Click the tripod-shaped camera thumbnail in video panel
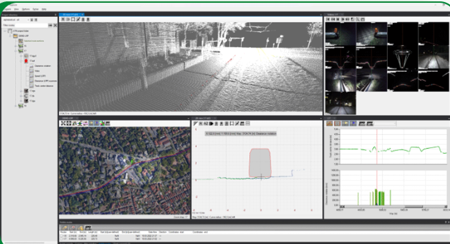450x244 pixels. pyautogui.click(x=402, y=57)
